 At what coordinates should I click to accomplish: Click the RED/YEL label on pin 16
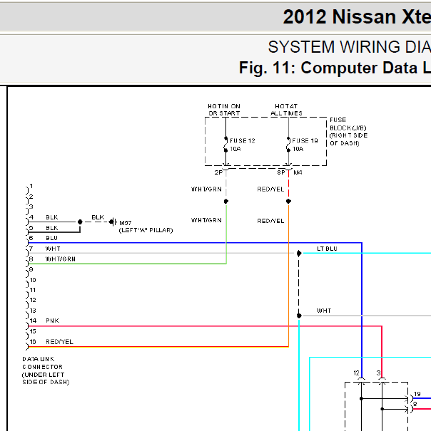[x=59, y=342]
